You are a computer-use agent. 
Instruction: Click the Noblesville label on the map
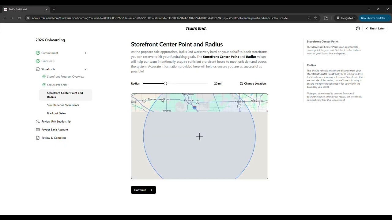coord(257,101)
